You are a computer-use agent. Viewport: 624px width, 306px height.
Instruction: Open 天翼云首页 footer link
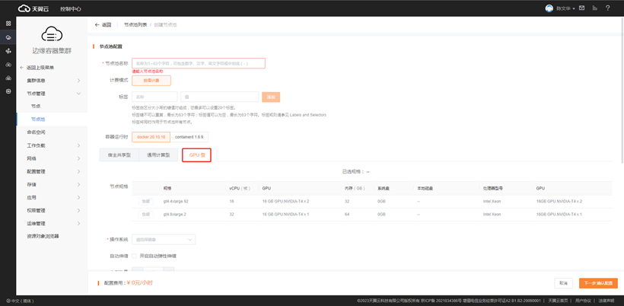(559, 301)
